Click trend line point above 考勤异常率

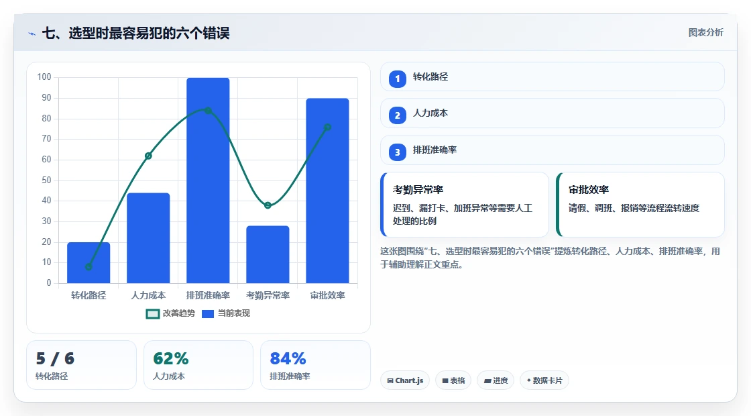(x=268, y=205)
